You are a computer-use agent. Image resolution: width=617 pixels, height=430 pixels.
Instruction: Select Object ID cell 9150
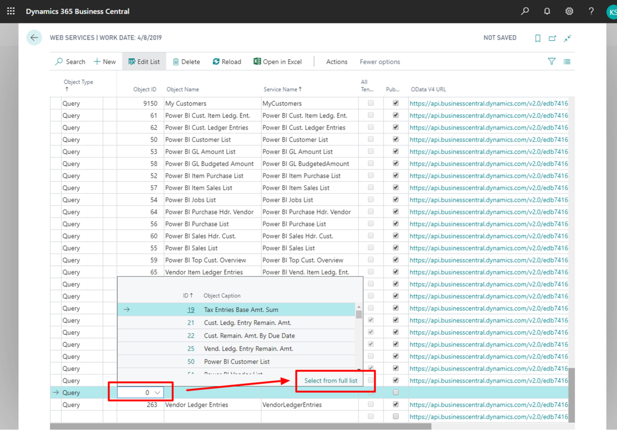pyautogui.click(x=140, y=103)
